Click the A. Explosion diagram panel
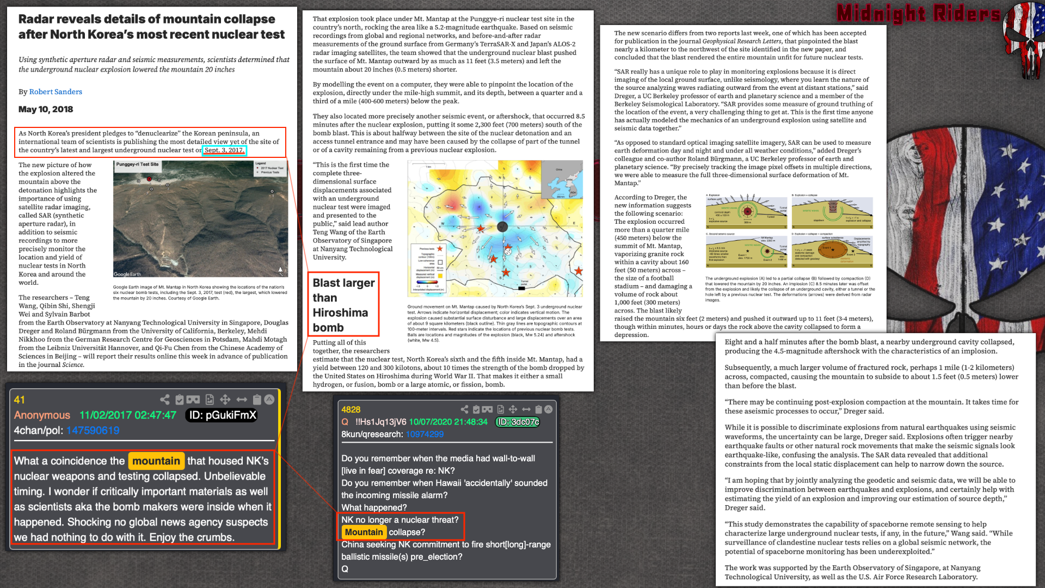Screen dimensions: 1045x588 pyautogui.click(x=746, y=211)
